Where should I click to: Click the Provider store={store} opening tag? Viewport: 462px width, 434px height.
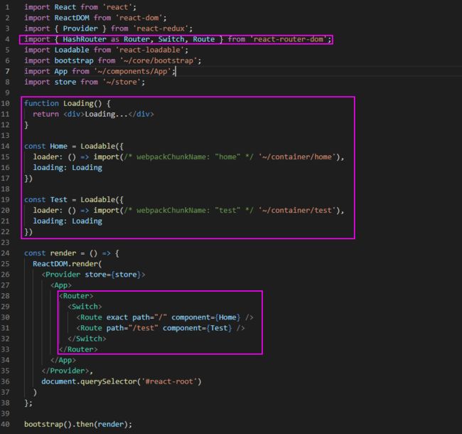click(x=93, y=275)
